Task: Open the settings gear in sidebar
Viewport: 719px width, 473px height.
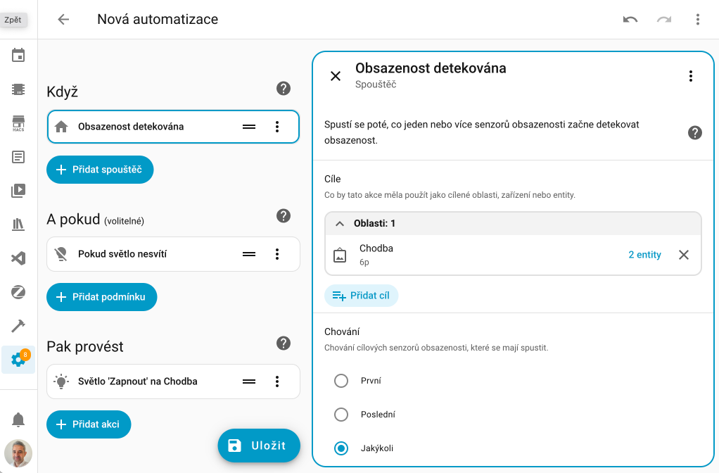Action: [18, 360]
